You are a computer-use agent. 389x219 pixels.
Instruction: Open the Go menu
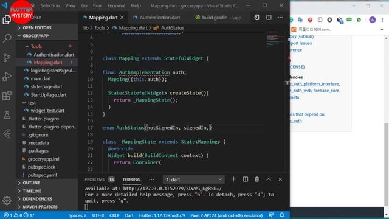[84, 5]
